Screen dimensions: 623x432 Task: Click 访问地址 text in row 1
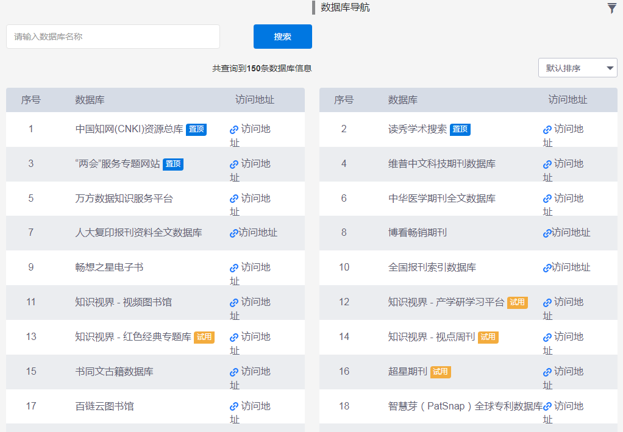point(251,136)
